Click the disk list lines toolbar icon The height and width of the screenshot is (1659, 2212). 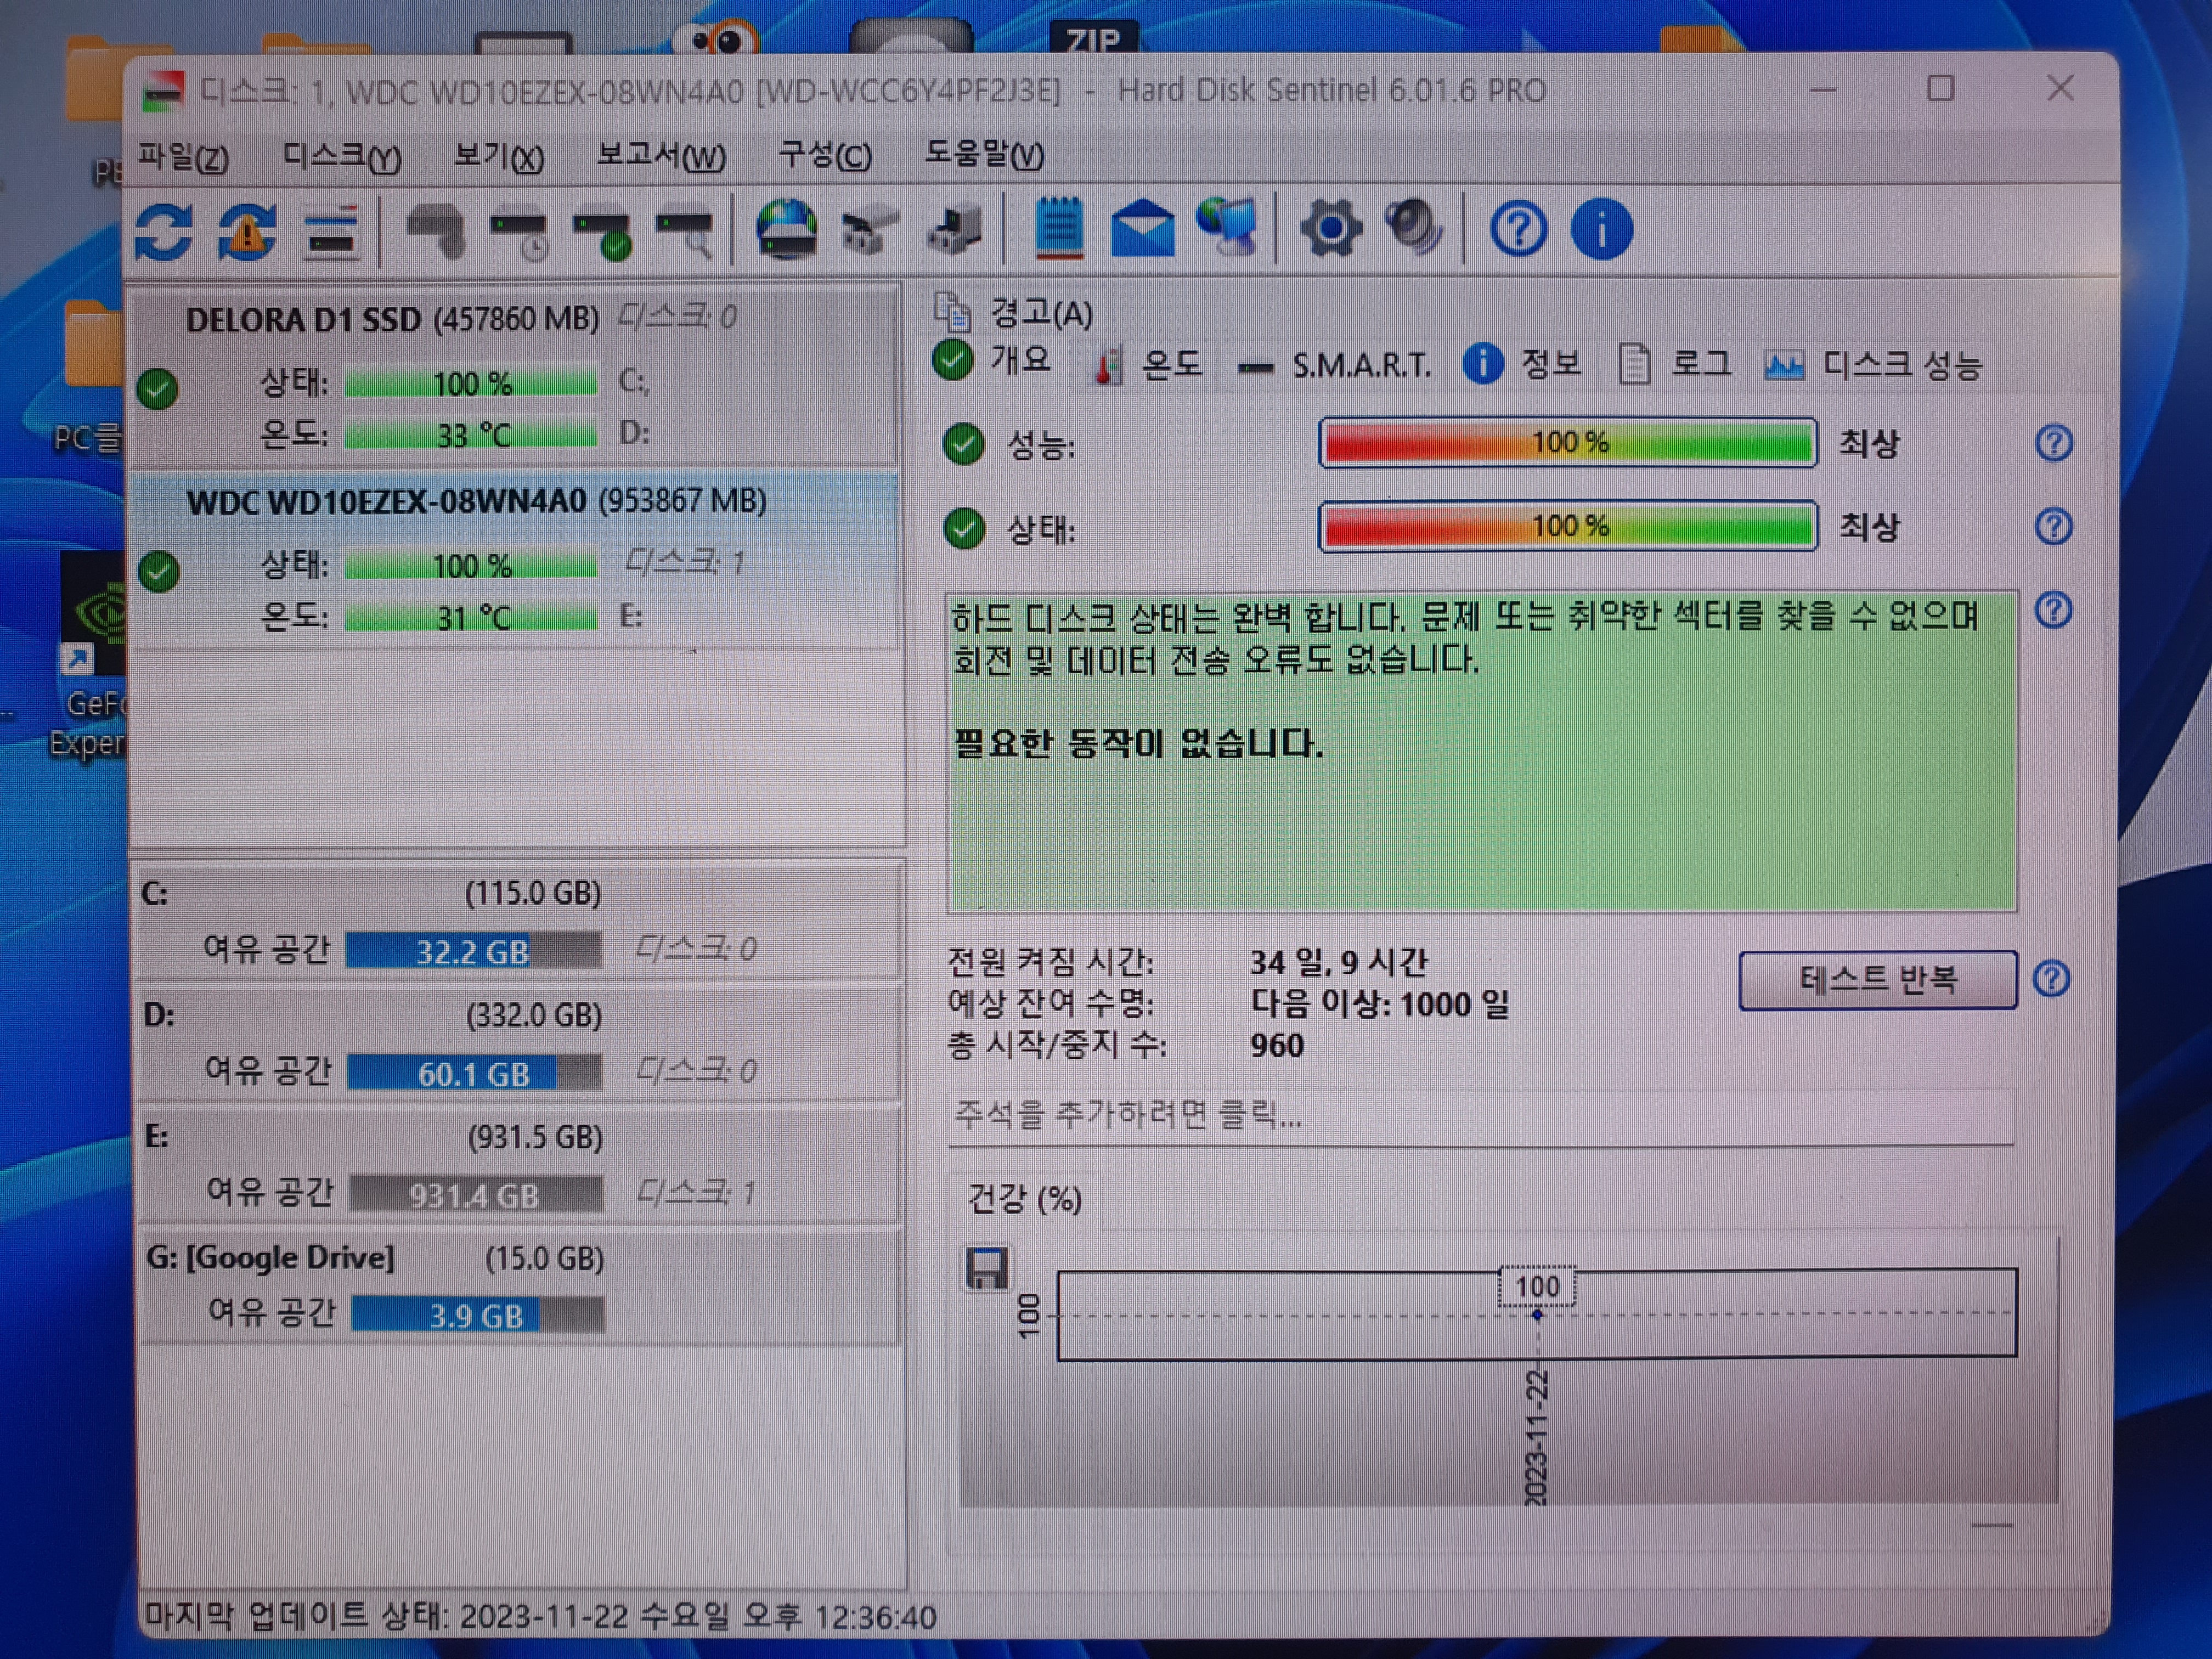point(332,232)
